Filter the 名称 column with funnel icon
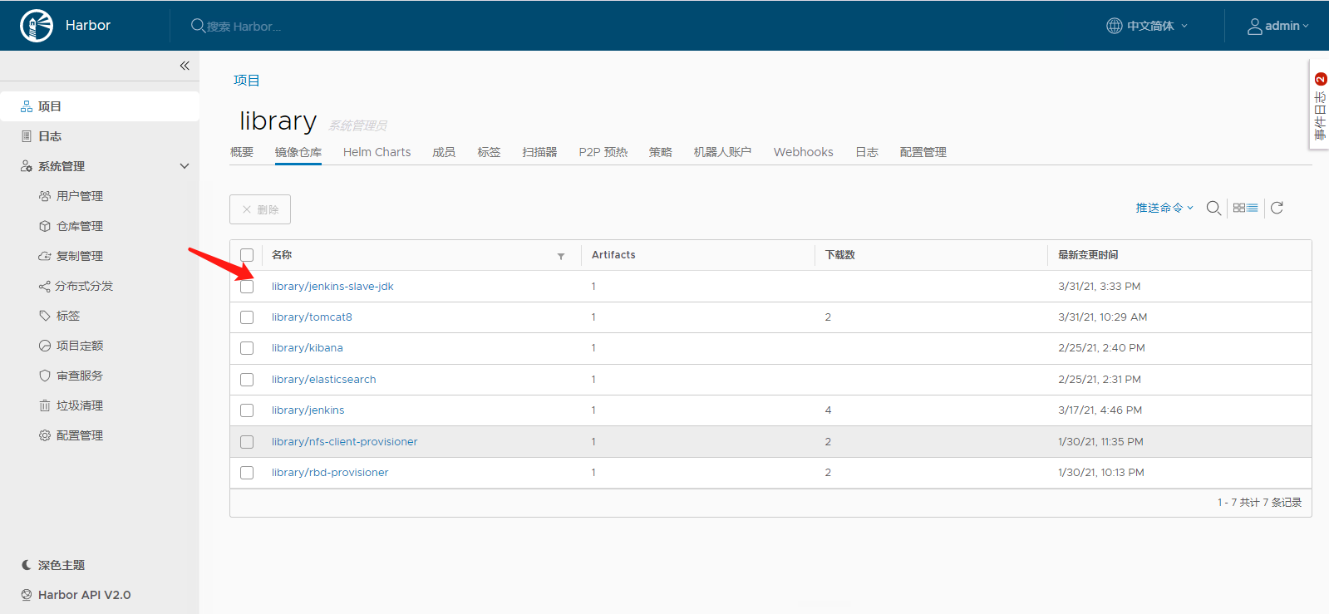 (x=561, y=256)
